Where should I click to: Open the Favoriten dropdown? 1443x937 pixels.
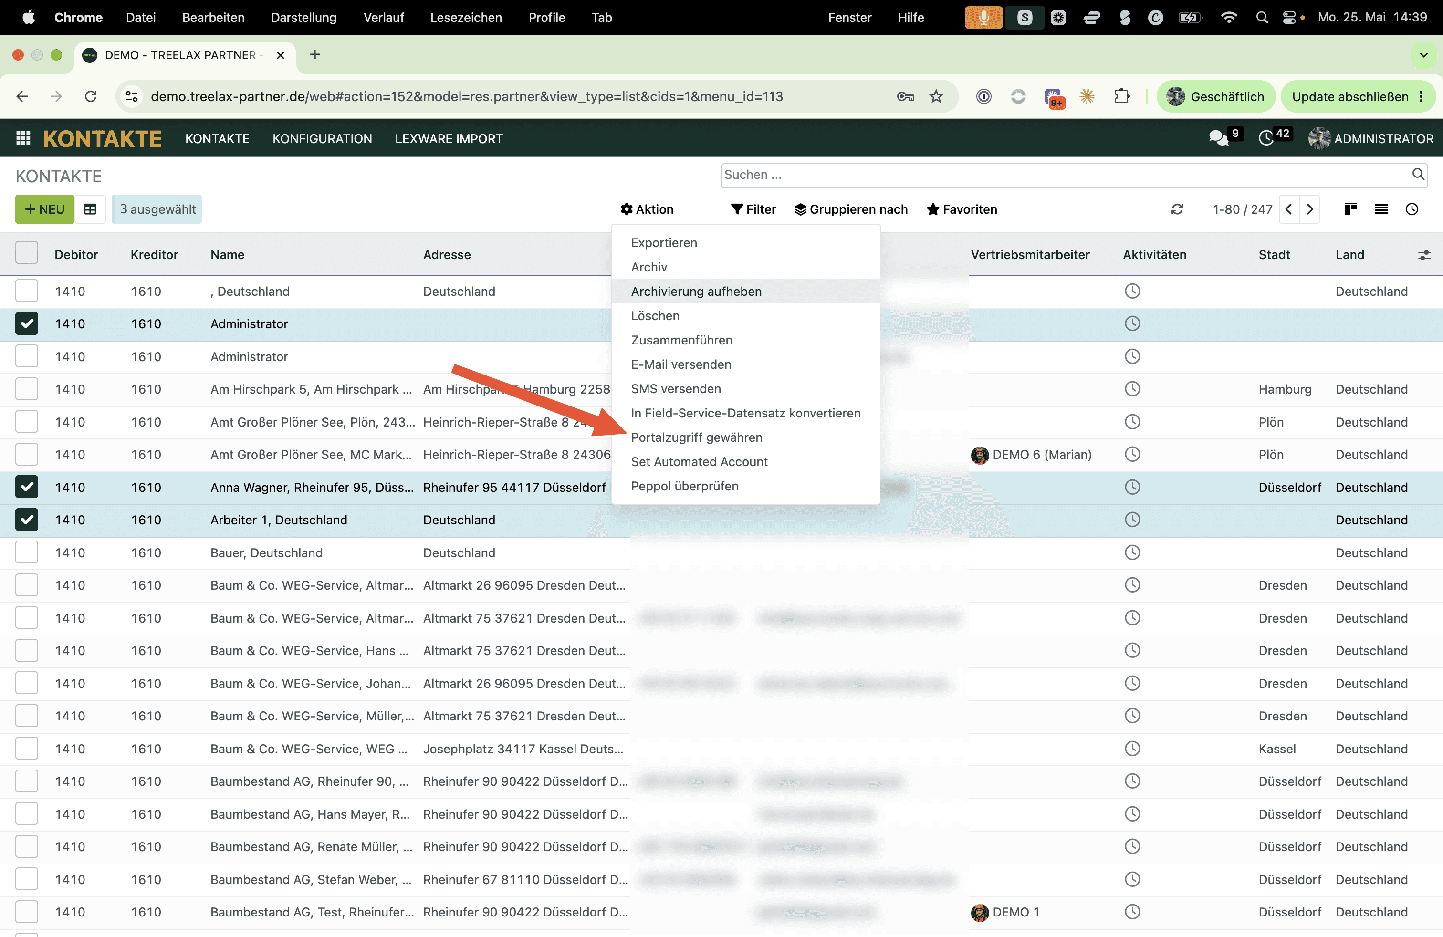(962, 209)
